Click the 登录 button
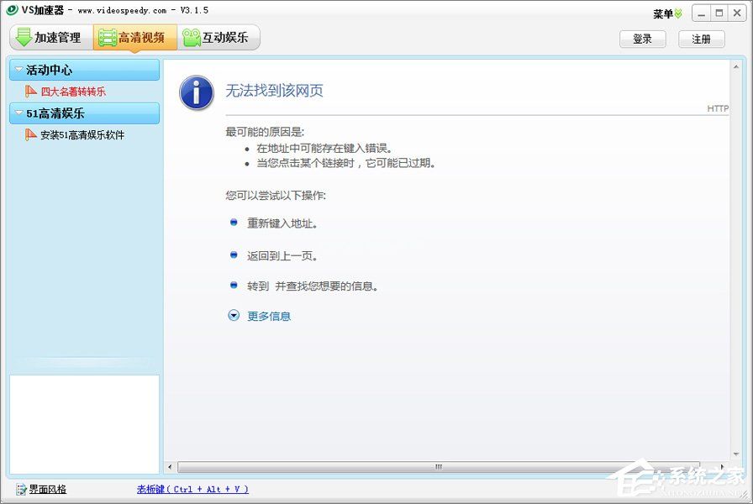Image resolution: width=753 pixels, height=504 pixels. click(643, 39)
